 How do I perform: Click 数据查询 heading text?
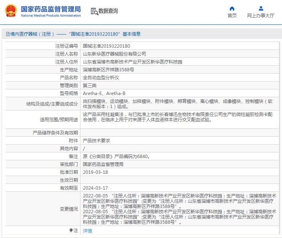108,11
